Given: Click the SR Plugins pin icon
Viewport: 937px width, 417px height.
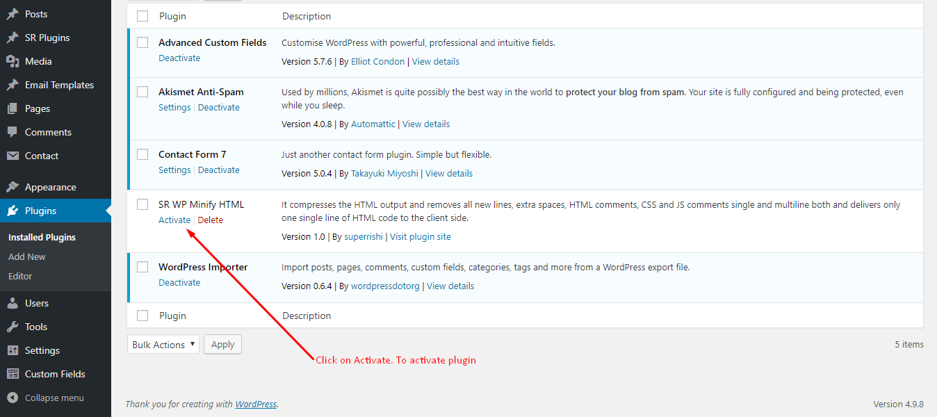Looking at the screenshot, I should (x=13, y=38).
